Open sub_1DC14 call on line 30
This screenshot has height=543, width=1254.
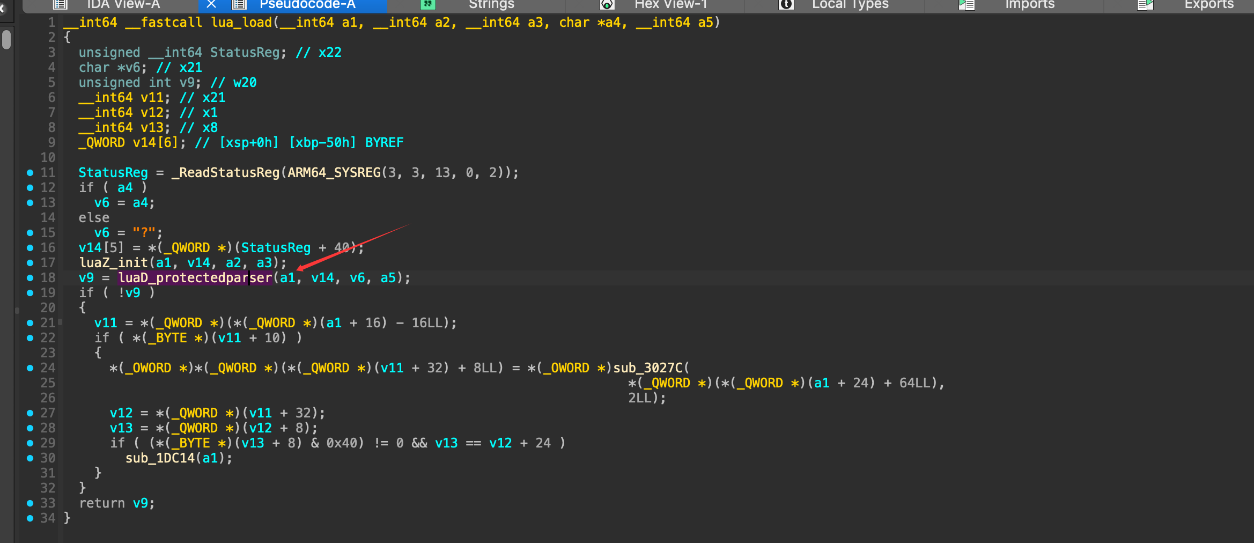tap(160, 458)
